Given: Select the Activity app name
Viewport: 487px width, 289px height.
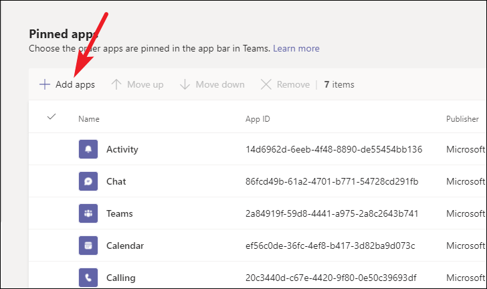Looking at the screenshot, I should pos(122,149).
